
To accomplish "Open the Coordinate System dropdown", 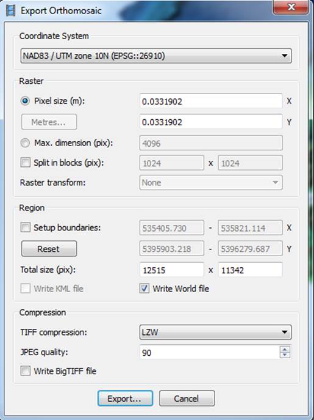I will [156, 56].
